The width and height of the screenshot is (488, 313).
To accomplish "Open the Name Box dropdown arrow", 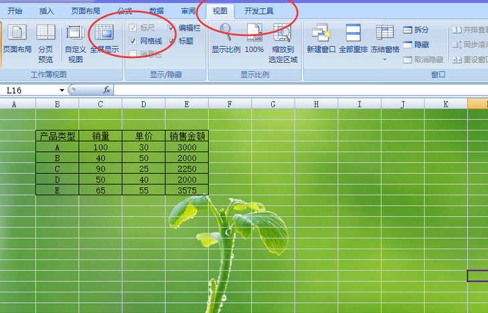I will click(62, 90).
